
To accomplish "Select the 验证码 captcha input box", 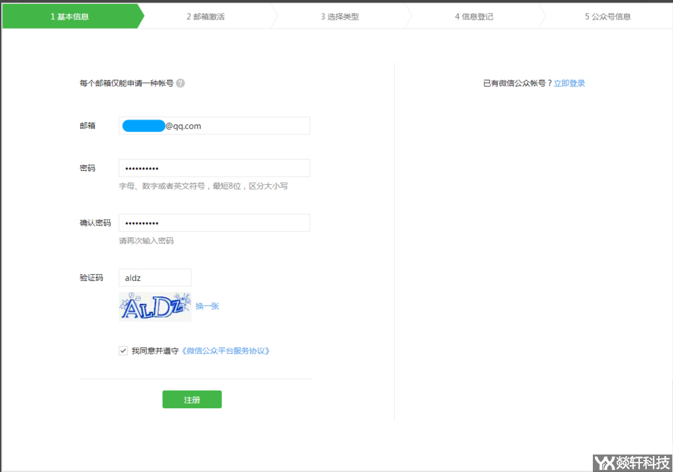I will [x=155, y=277].
